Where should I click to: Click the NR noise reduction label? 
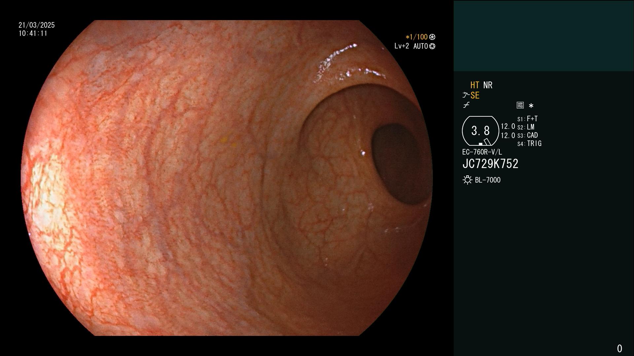(x=488, y=85)
